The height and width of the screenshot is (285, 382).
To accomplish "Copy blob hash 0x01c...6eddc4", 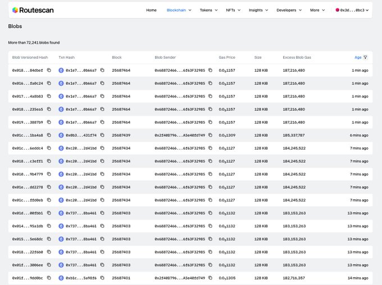I will (x=49, y=148).
